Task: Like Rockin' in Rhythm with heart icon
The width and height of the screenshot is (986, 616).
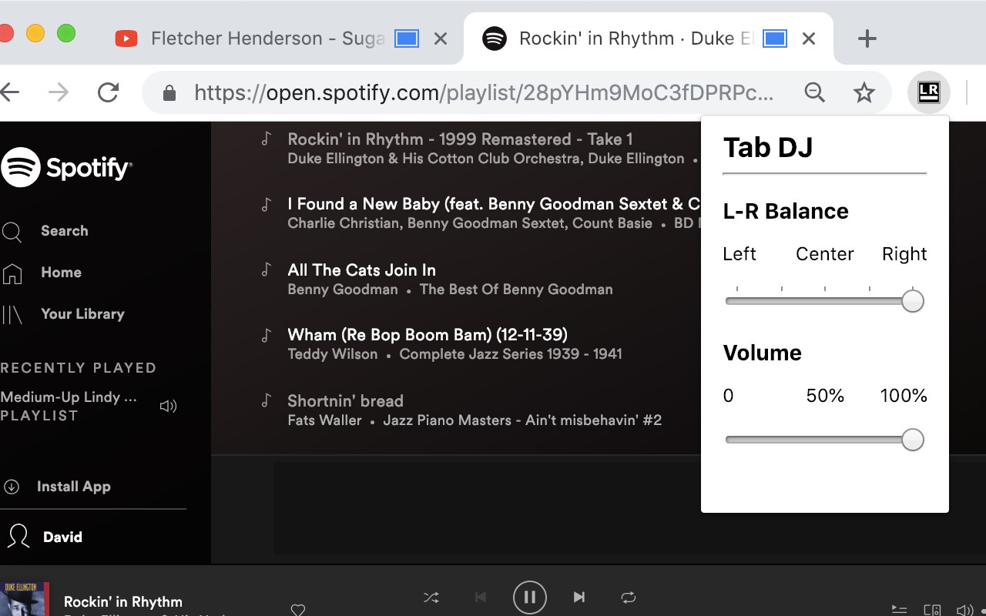Action: click(298, 609)
